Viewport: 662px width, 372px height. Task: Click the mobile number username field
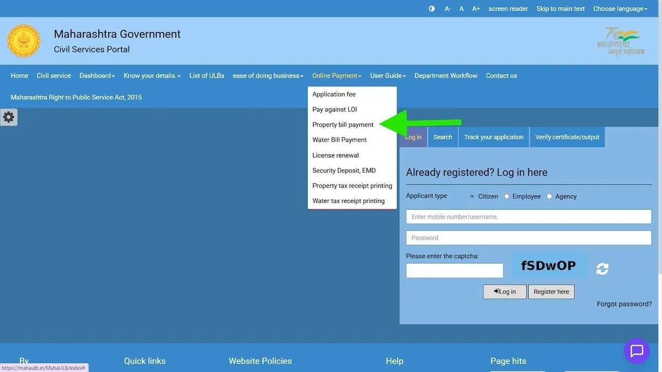tap(528, 216)
